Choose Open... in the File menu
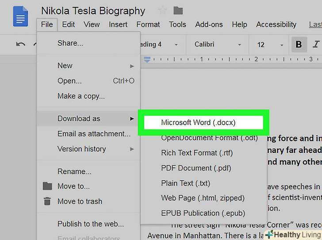Image resolution: width=322 pixels, height=240 pixels. pos(88,81)
